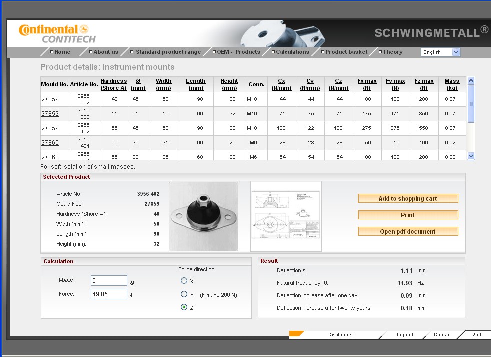Screen dimensions: 491x357
Task: Click the Force input field
Action: [109, 294]
